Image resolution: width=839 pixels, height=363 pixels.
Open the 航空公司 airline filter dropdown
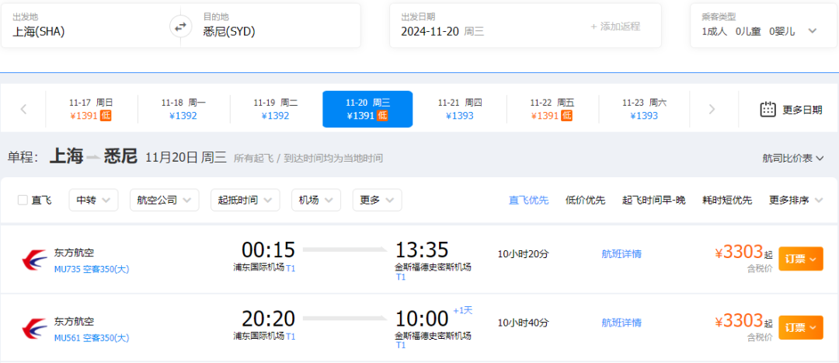coord(164,200)
